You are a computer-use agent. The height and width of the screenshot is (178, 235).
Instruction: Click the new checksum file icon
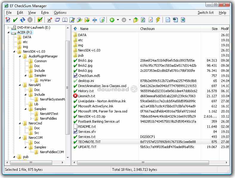(x=8, y=20)
